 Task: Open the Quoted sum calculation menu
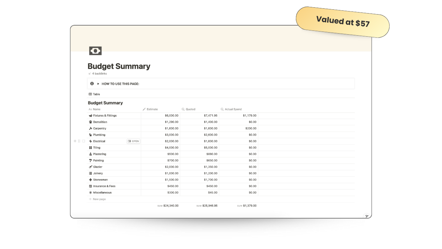207,206
